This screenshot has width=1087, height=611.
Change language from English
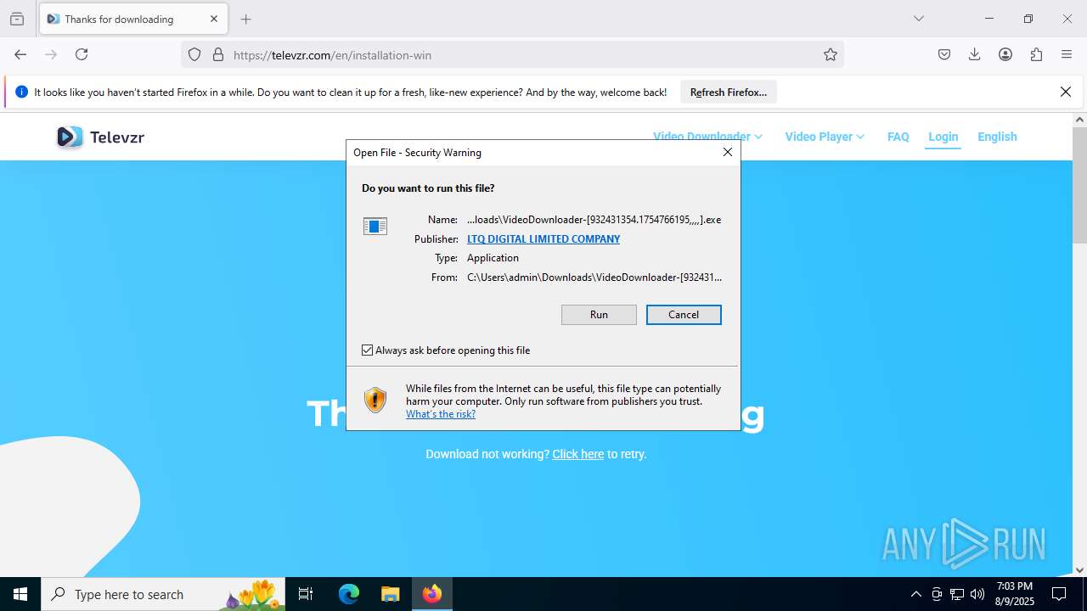click(997, 137)
